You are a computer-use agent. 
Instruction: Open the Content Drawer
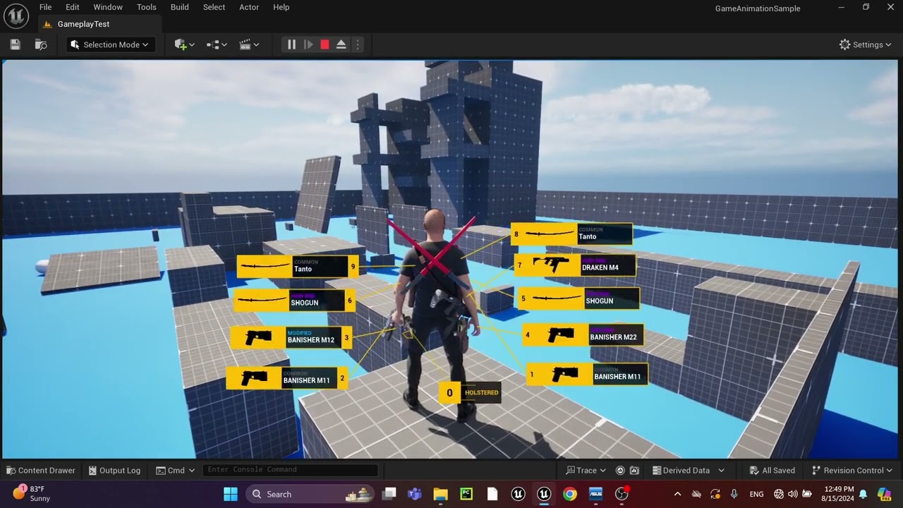click(41, 471)
